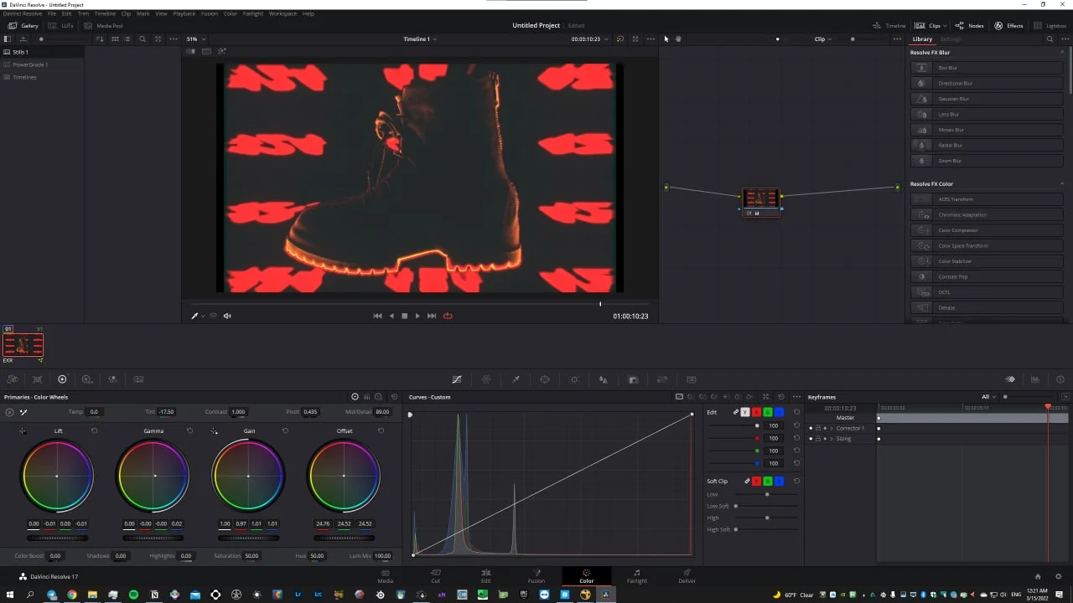Show the Keyframes palette icon
Viewport: 1073px width, 603px height.
[x=1010, y=379]
